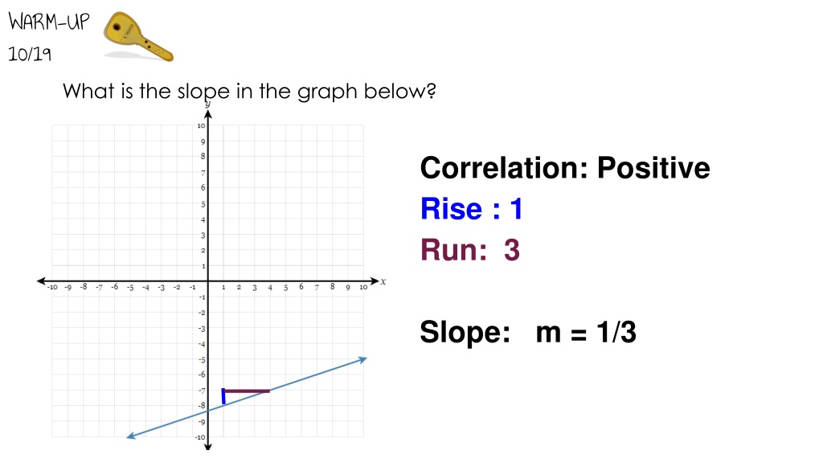Click the -10 tick on the x-axis
Image resolution: width=823 pixels, height=463 pixels.
52,287
